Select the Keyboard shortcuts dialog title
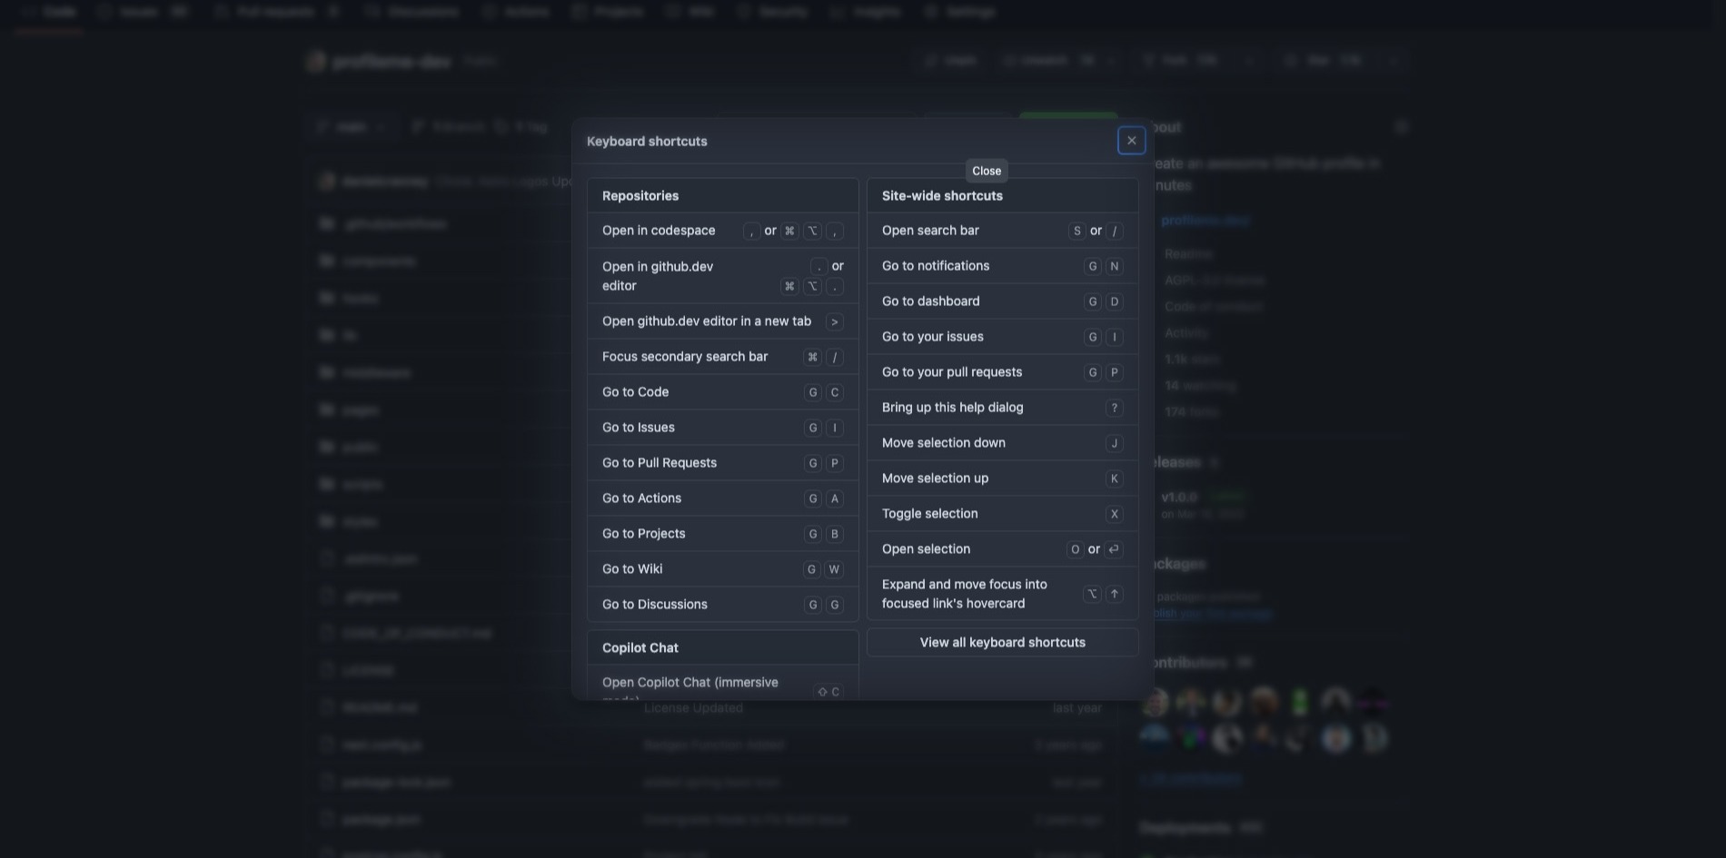 coord(647,142)
